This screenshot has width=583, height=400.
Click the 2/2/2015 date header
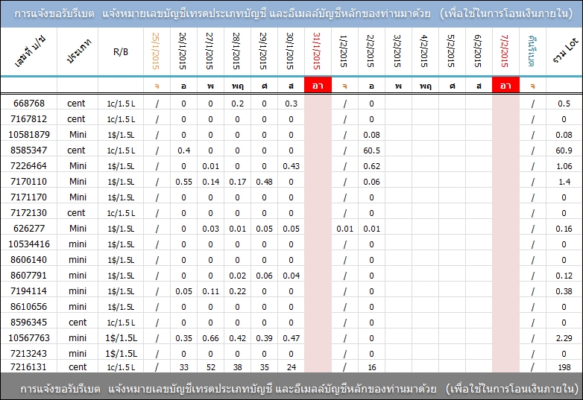[x=371, y=51]
